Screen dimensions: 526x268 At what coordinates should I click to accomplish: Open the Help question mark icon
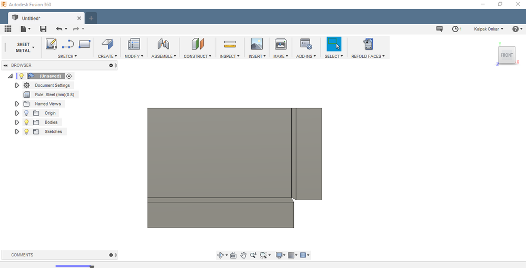pyautogui.click(x=515, y=29)
